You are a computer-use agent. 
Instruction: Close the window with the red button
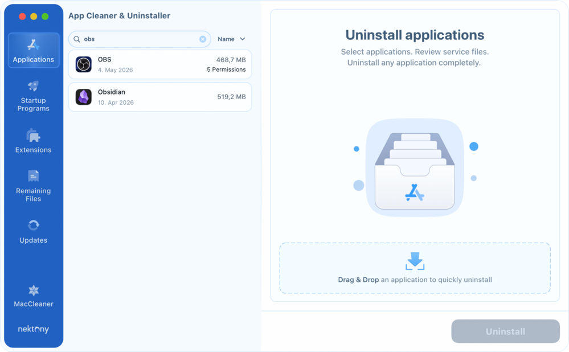(x=22, y=17)
